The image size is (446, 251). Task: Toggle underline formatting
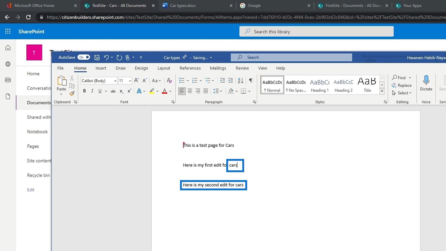pos(100,91)
